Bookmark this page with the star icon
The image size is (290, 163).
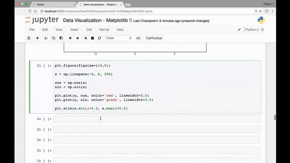click(261, 11)
